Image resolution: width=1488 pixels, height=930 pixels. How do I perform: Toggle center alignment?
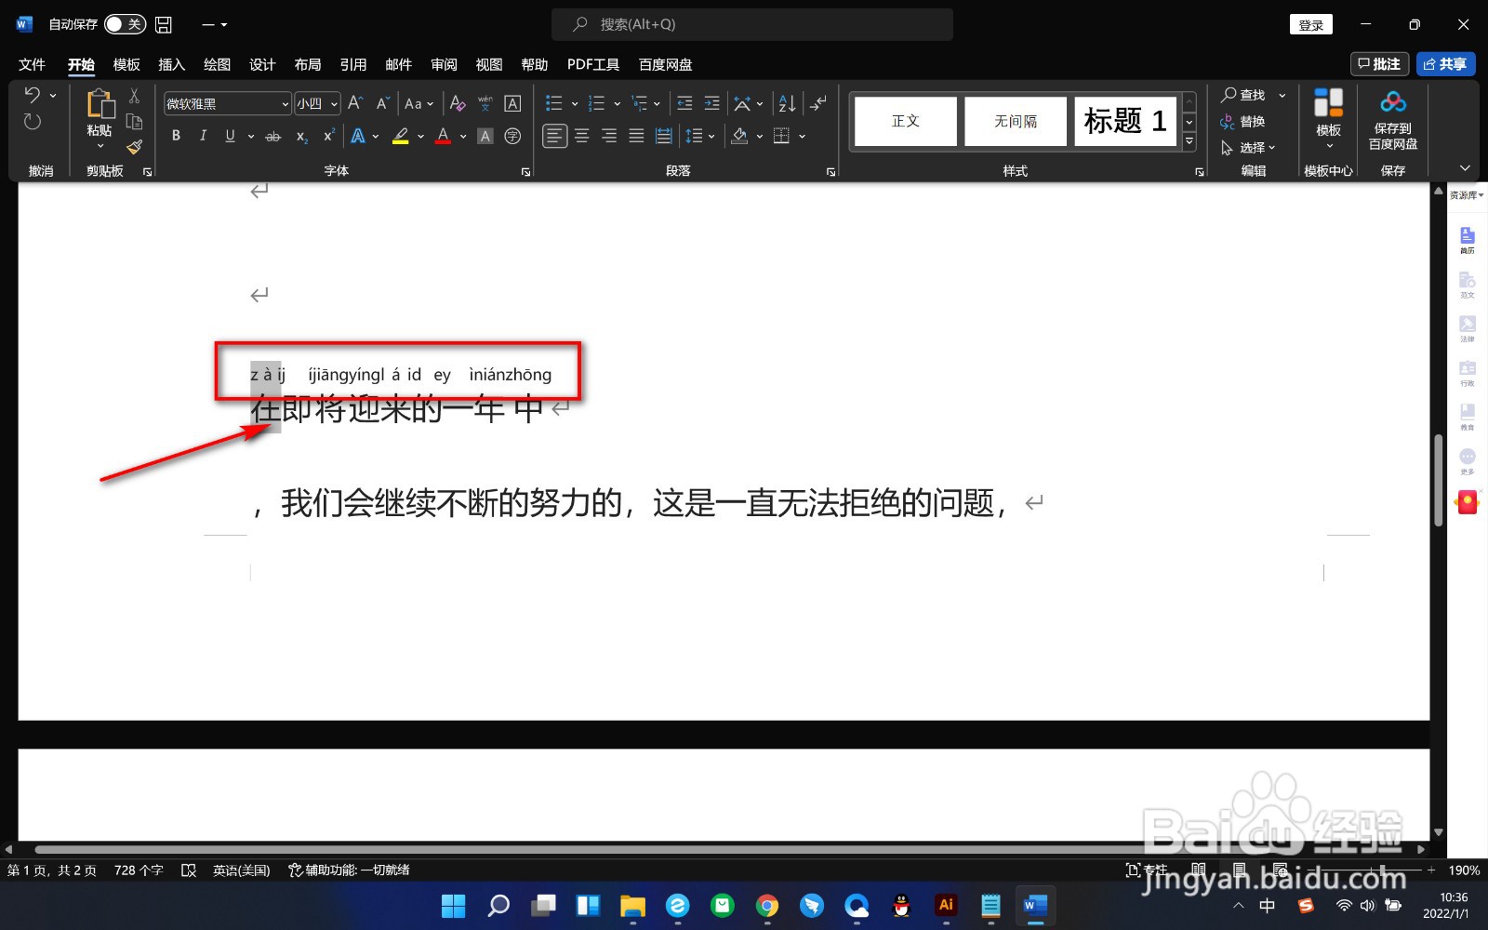(582, 136)
